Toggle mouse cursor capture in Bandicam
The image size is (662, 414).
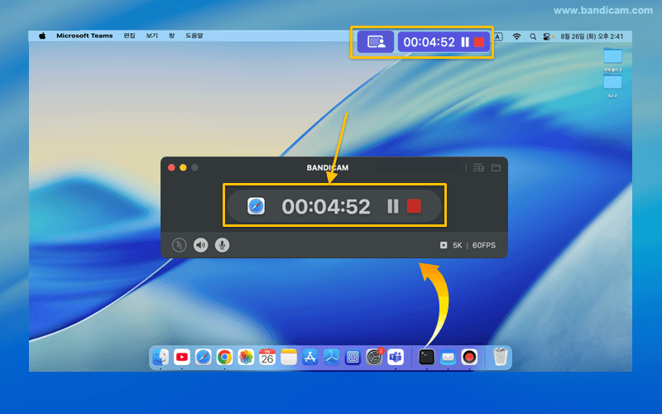180,245
